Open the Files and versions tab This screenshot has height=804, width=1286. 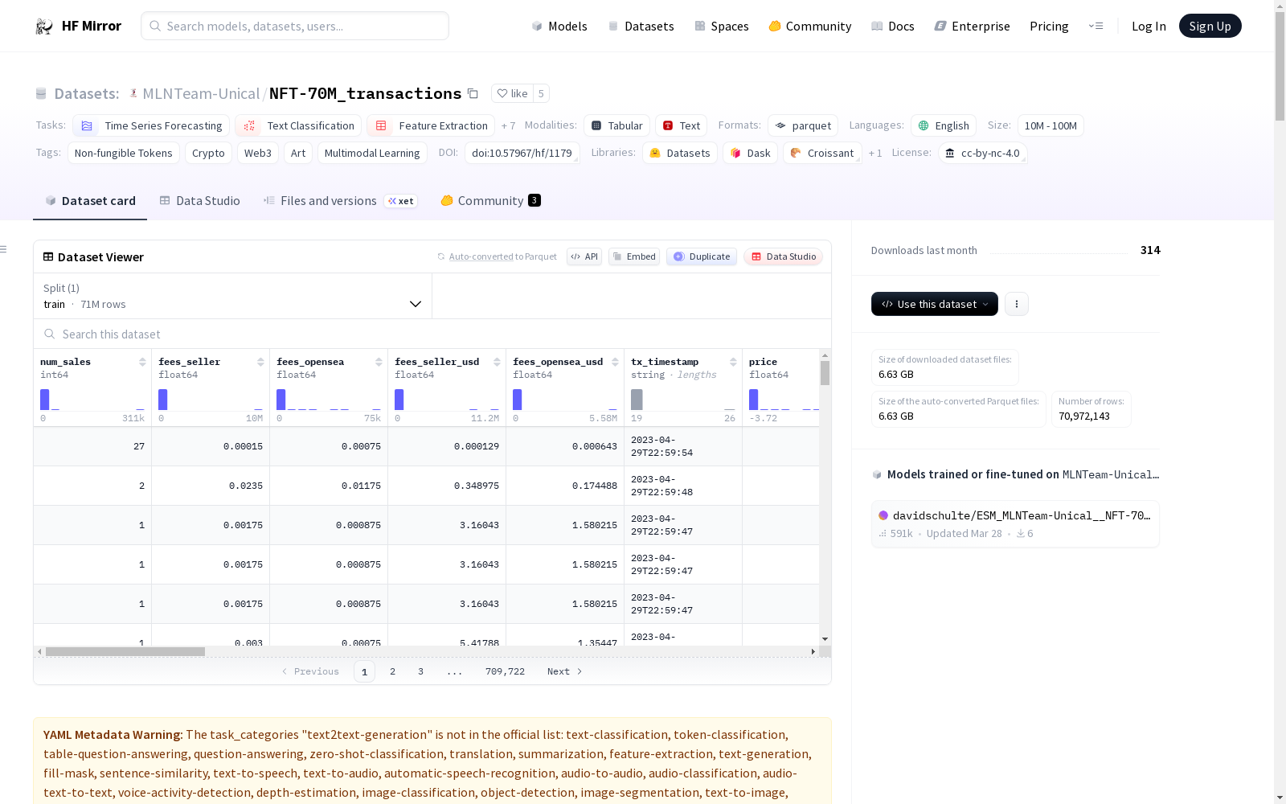point(340,201)
